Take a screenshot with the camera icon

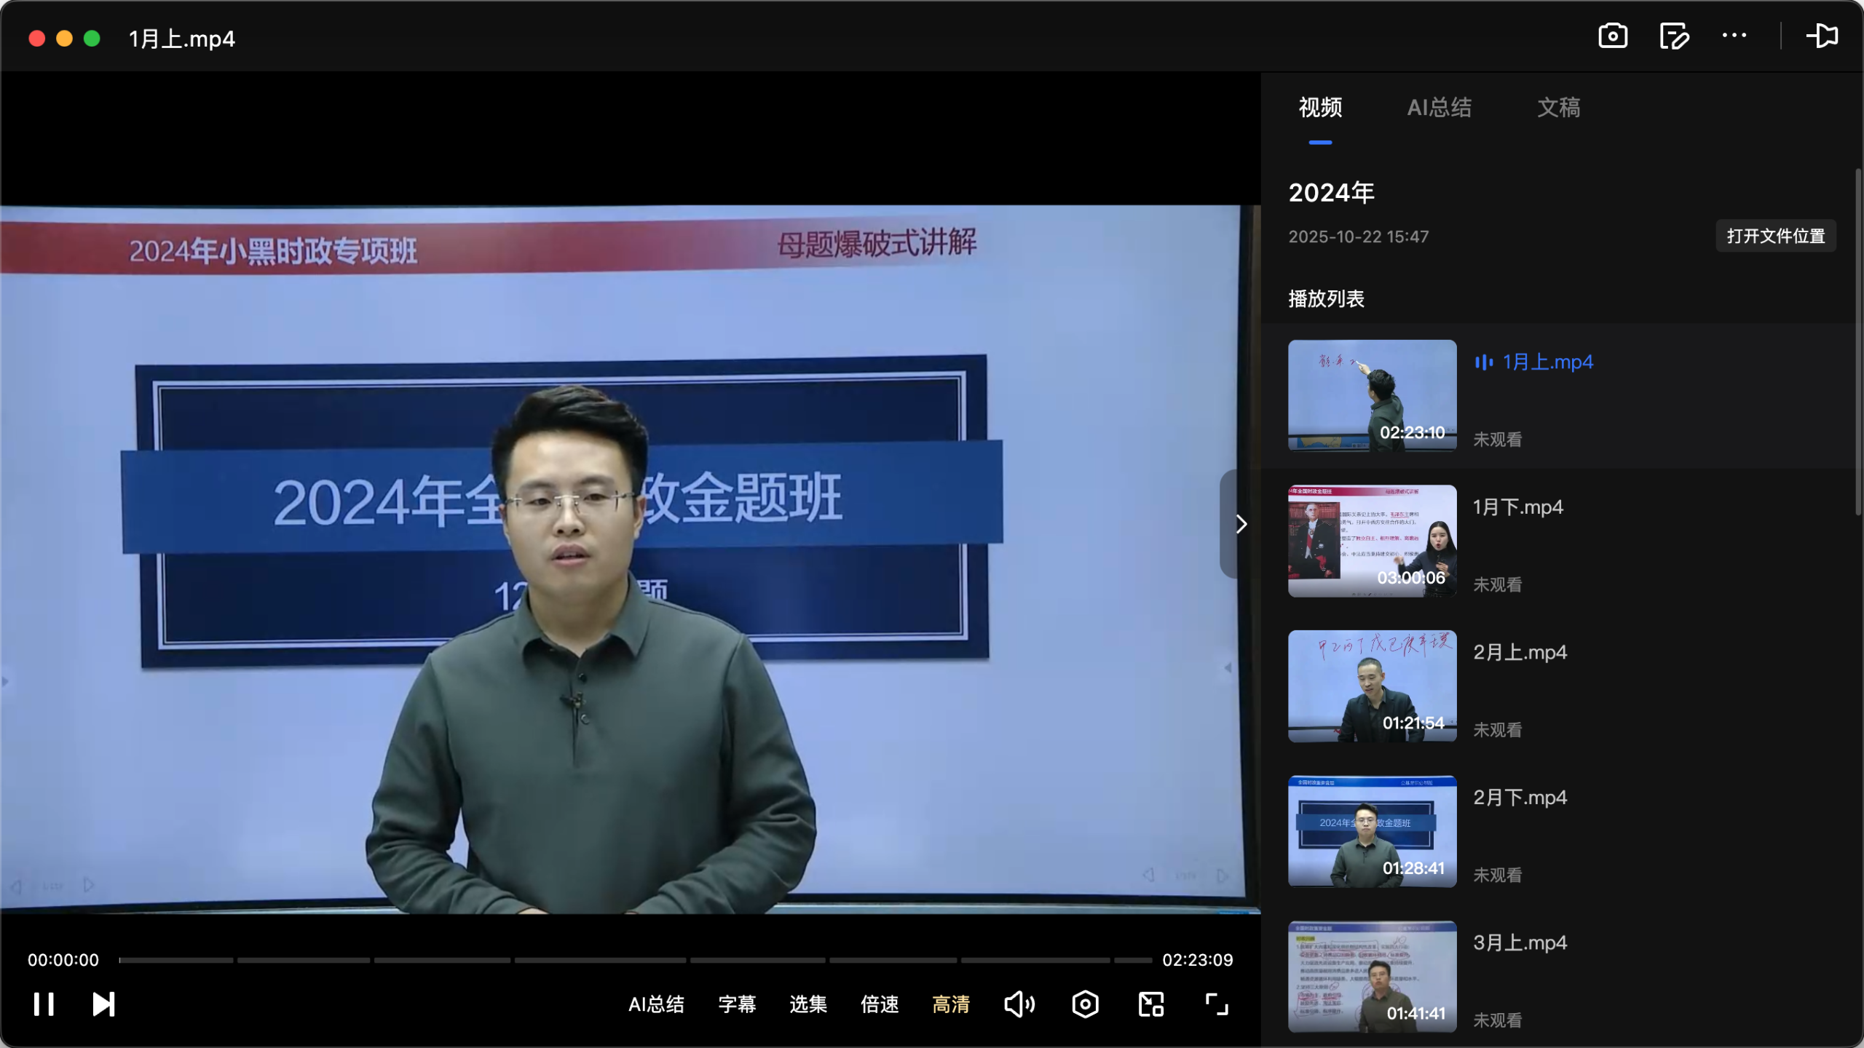1612,36
